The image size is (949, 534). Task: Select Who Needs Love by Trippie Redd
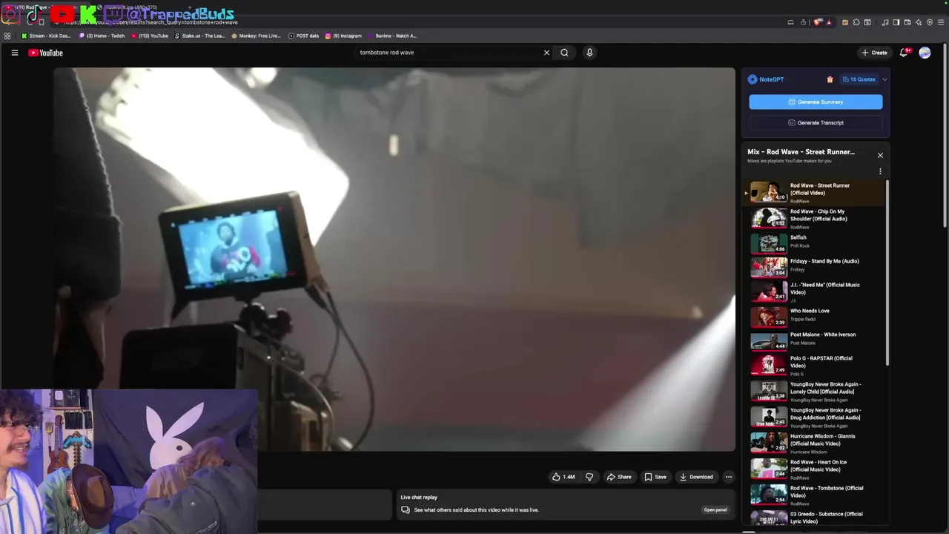pyautogui.click(x=814, y=316)
